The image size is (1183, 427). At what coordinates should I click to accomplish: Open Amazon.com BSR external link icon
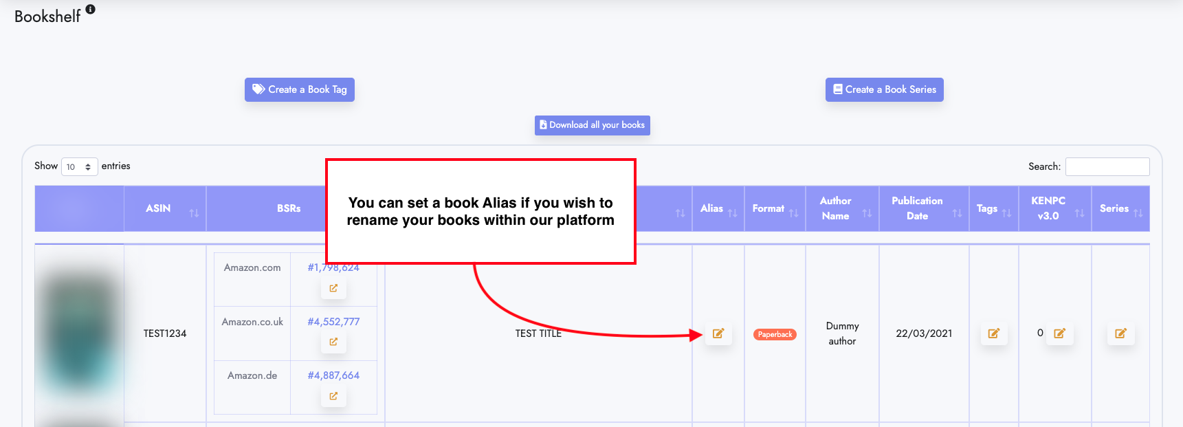pyautogui.click(x=333, y=288)
